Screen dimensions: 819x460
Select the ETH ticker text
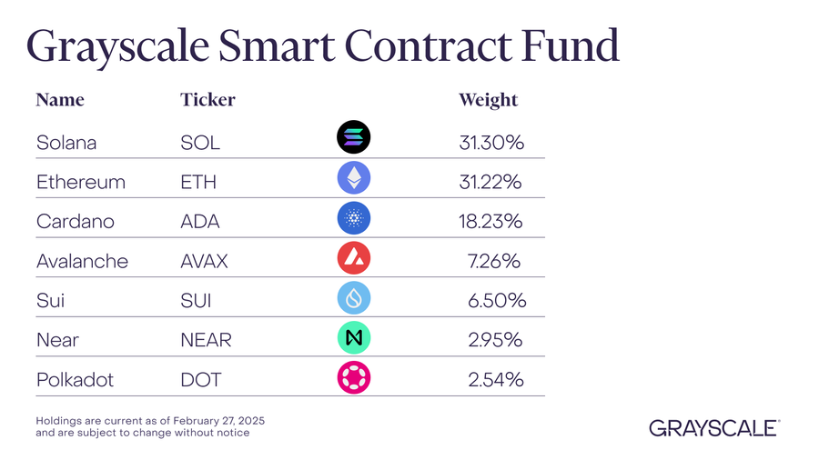(x=199, y=182)
